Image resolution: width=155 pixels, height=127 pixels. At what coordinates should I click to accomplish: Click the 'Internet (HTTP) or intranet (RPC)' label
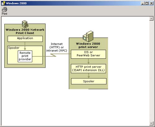[57, 47]
